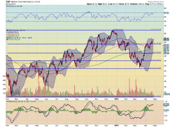This screenshot has height=127, width=170.
Task: Click the 61.8%: 42.43 Fibonacci label
Action: point(156,68)
